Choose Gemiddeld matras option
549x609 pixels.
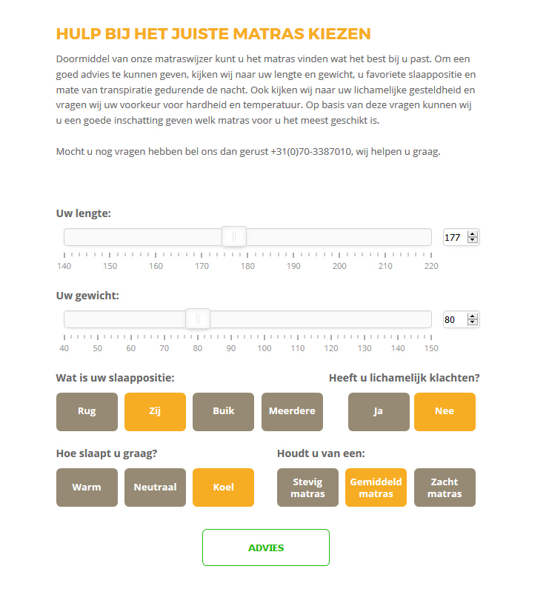pyautogui.click(x=376, y=487)
